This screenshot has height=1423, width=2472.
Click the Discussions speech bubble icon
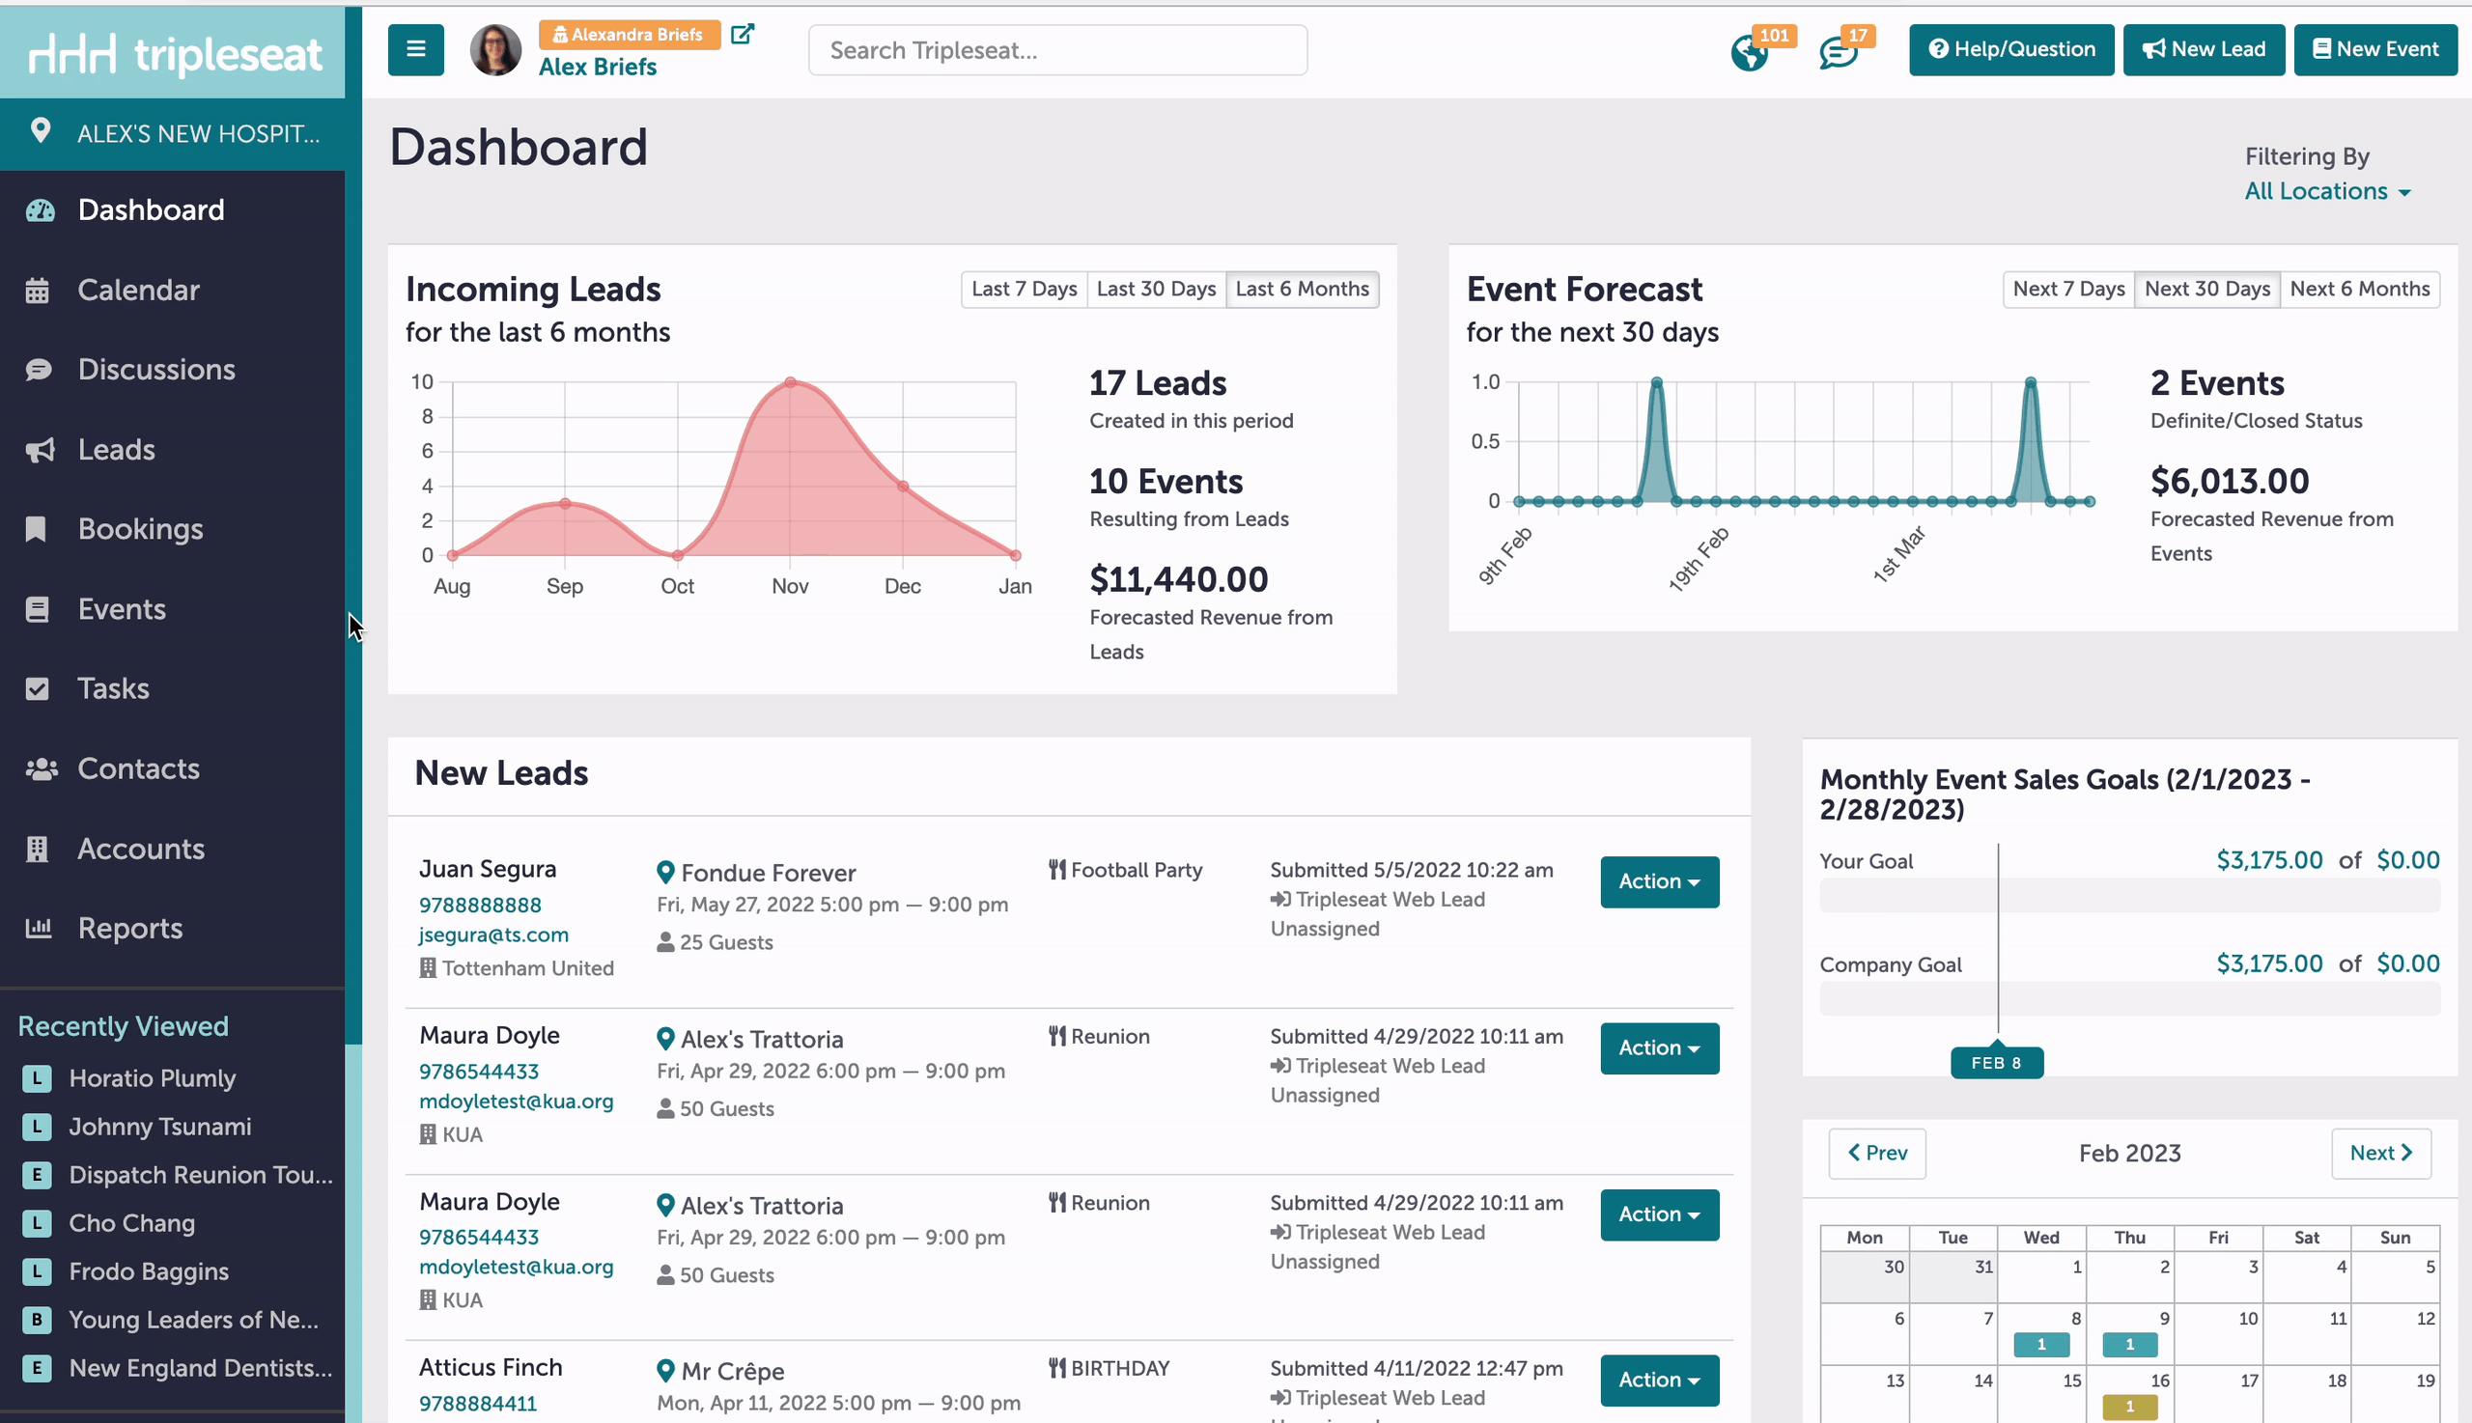38,370
